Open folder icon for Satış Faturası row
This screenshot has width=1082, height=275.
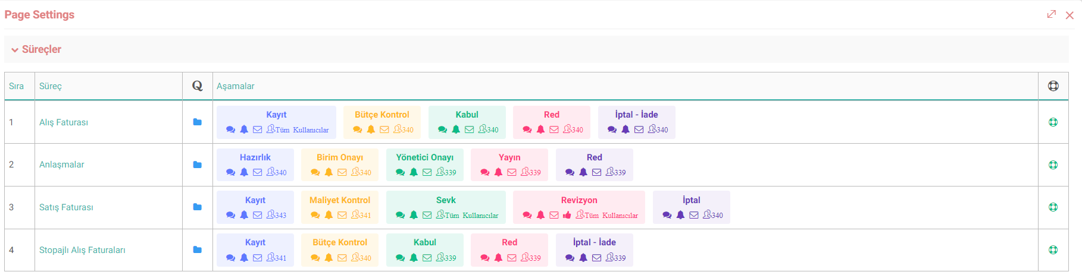(x=197, y=207)
